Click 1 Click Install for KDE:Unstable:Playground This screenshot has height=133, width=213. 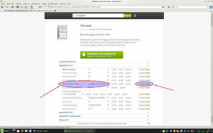[144, 84]
